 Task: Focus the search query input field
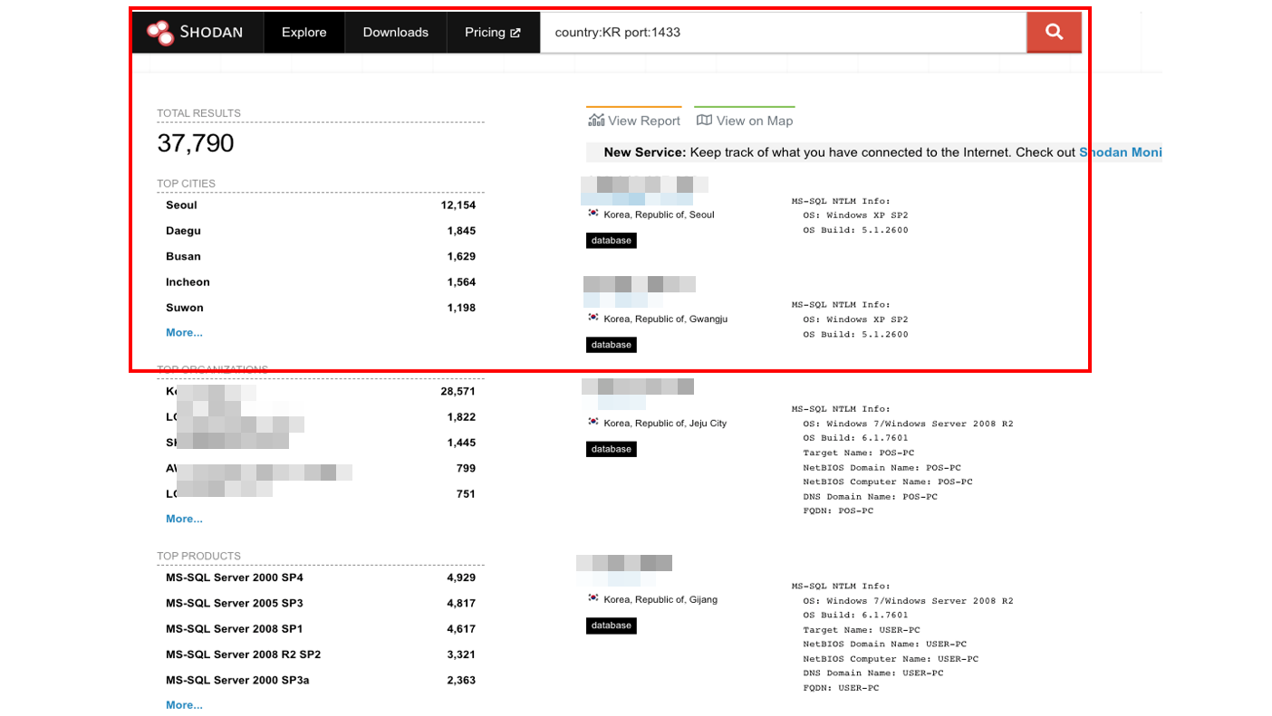tap(783, 33)
